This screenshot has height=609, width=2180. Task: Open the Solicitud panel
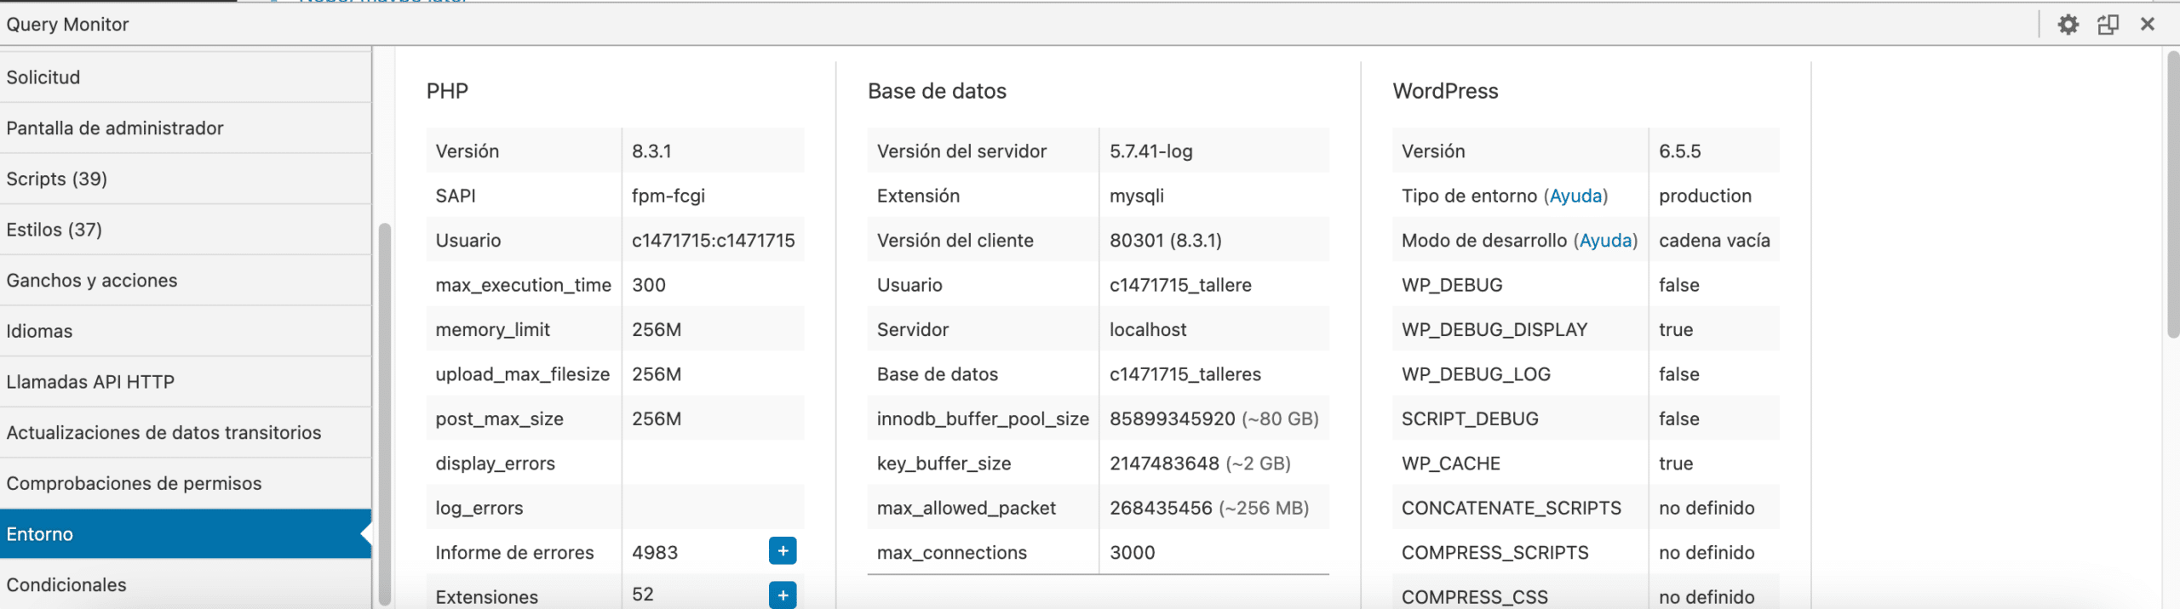point(43,77)
